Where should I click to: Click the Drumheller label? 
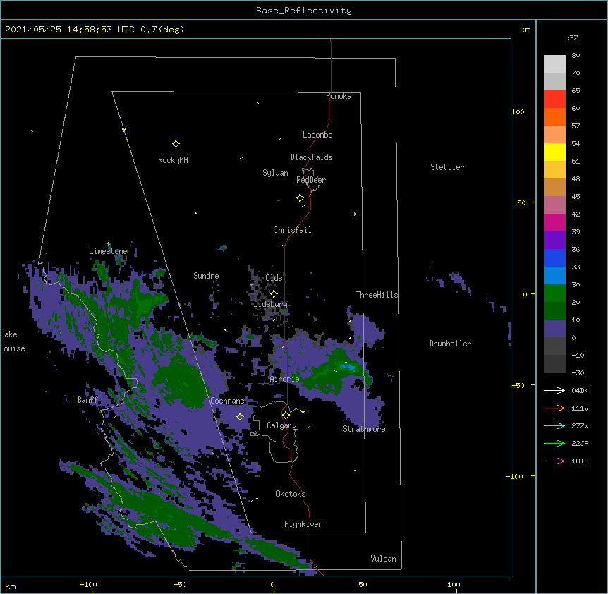[450, 344]
